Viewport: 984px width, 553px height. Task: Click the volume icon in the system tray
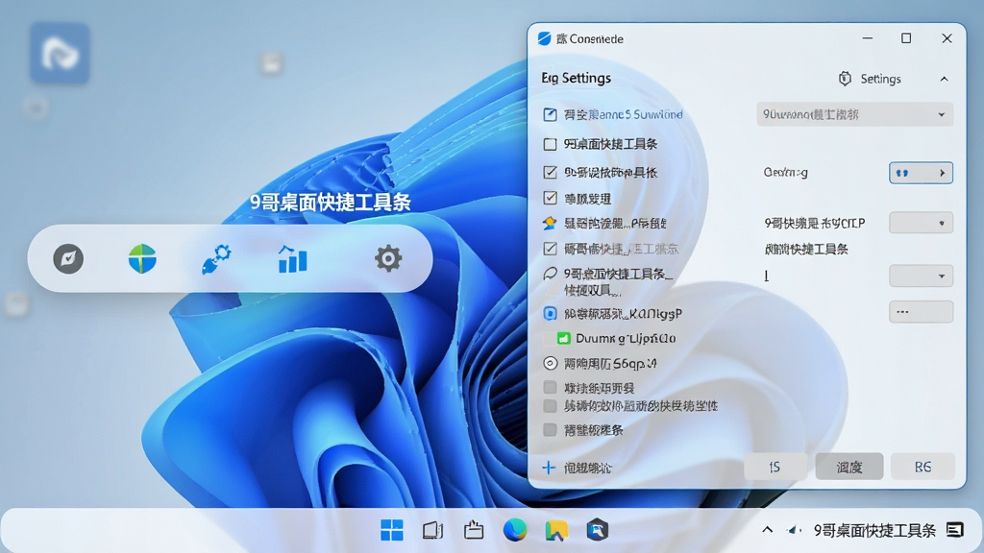[x=795, y=530]
